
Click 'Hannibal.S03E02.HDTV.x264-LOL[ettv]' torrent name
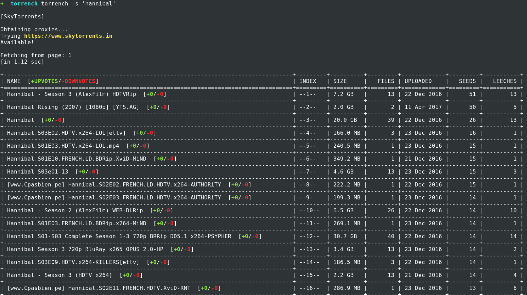[x=67, y=133]
